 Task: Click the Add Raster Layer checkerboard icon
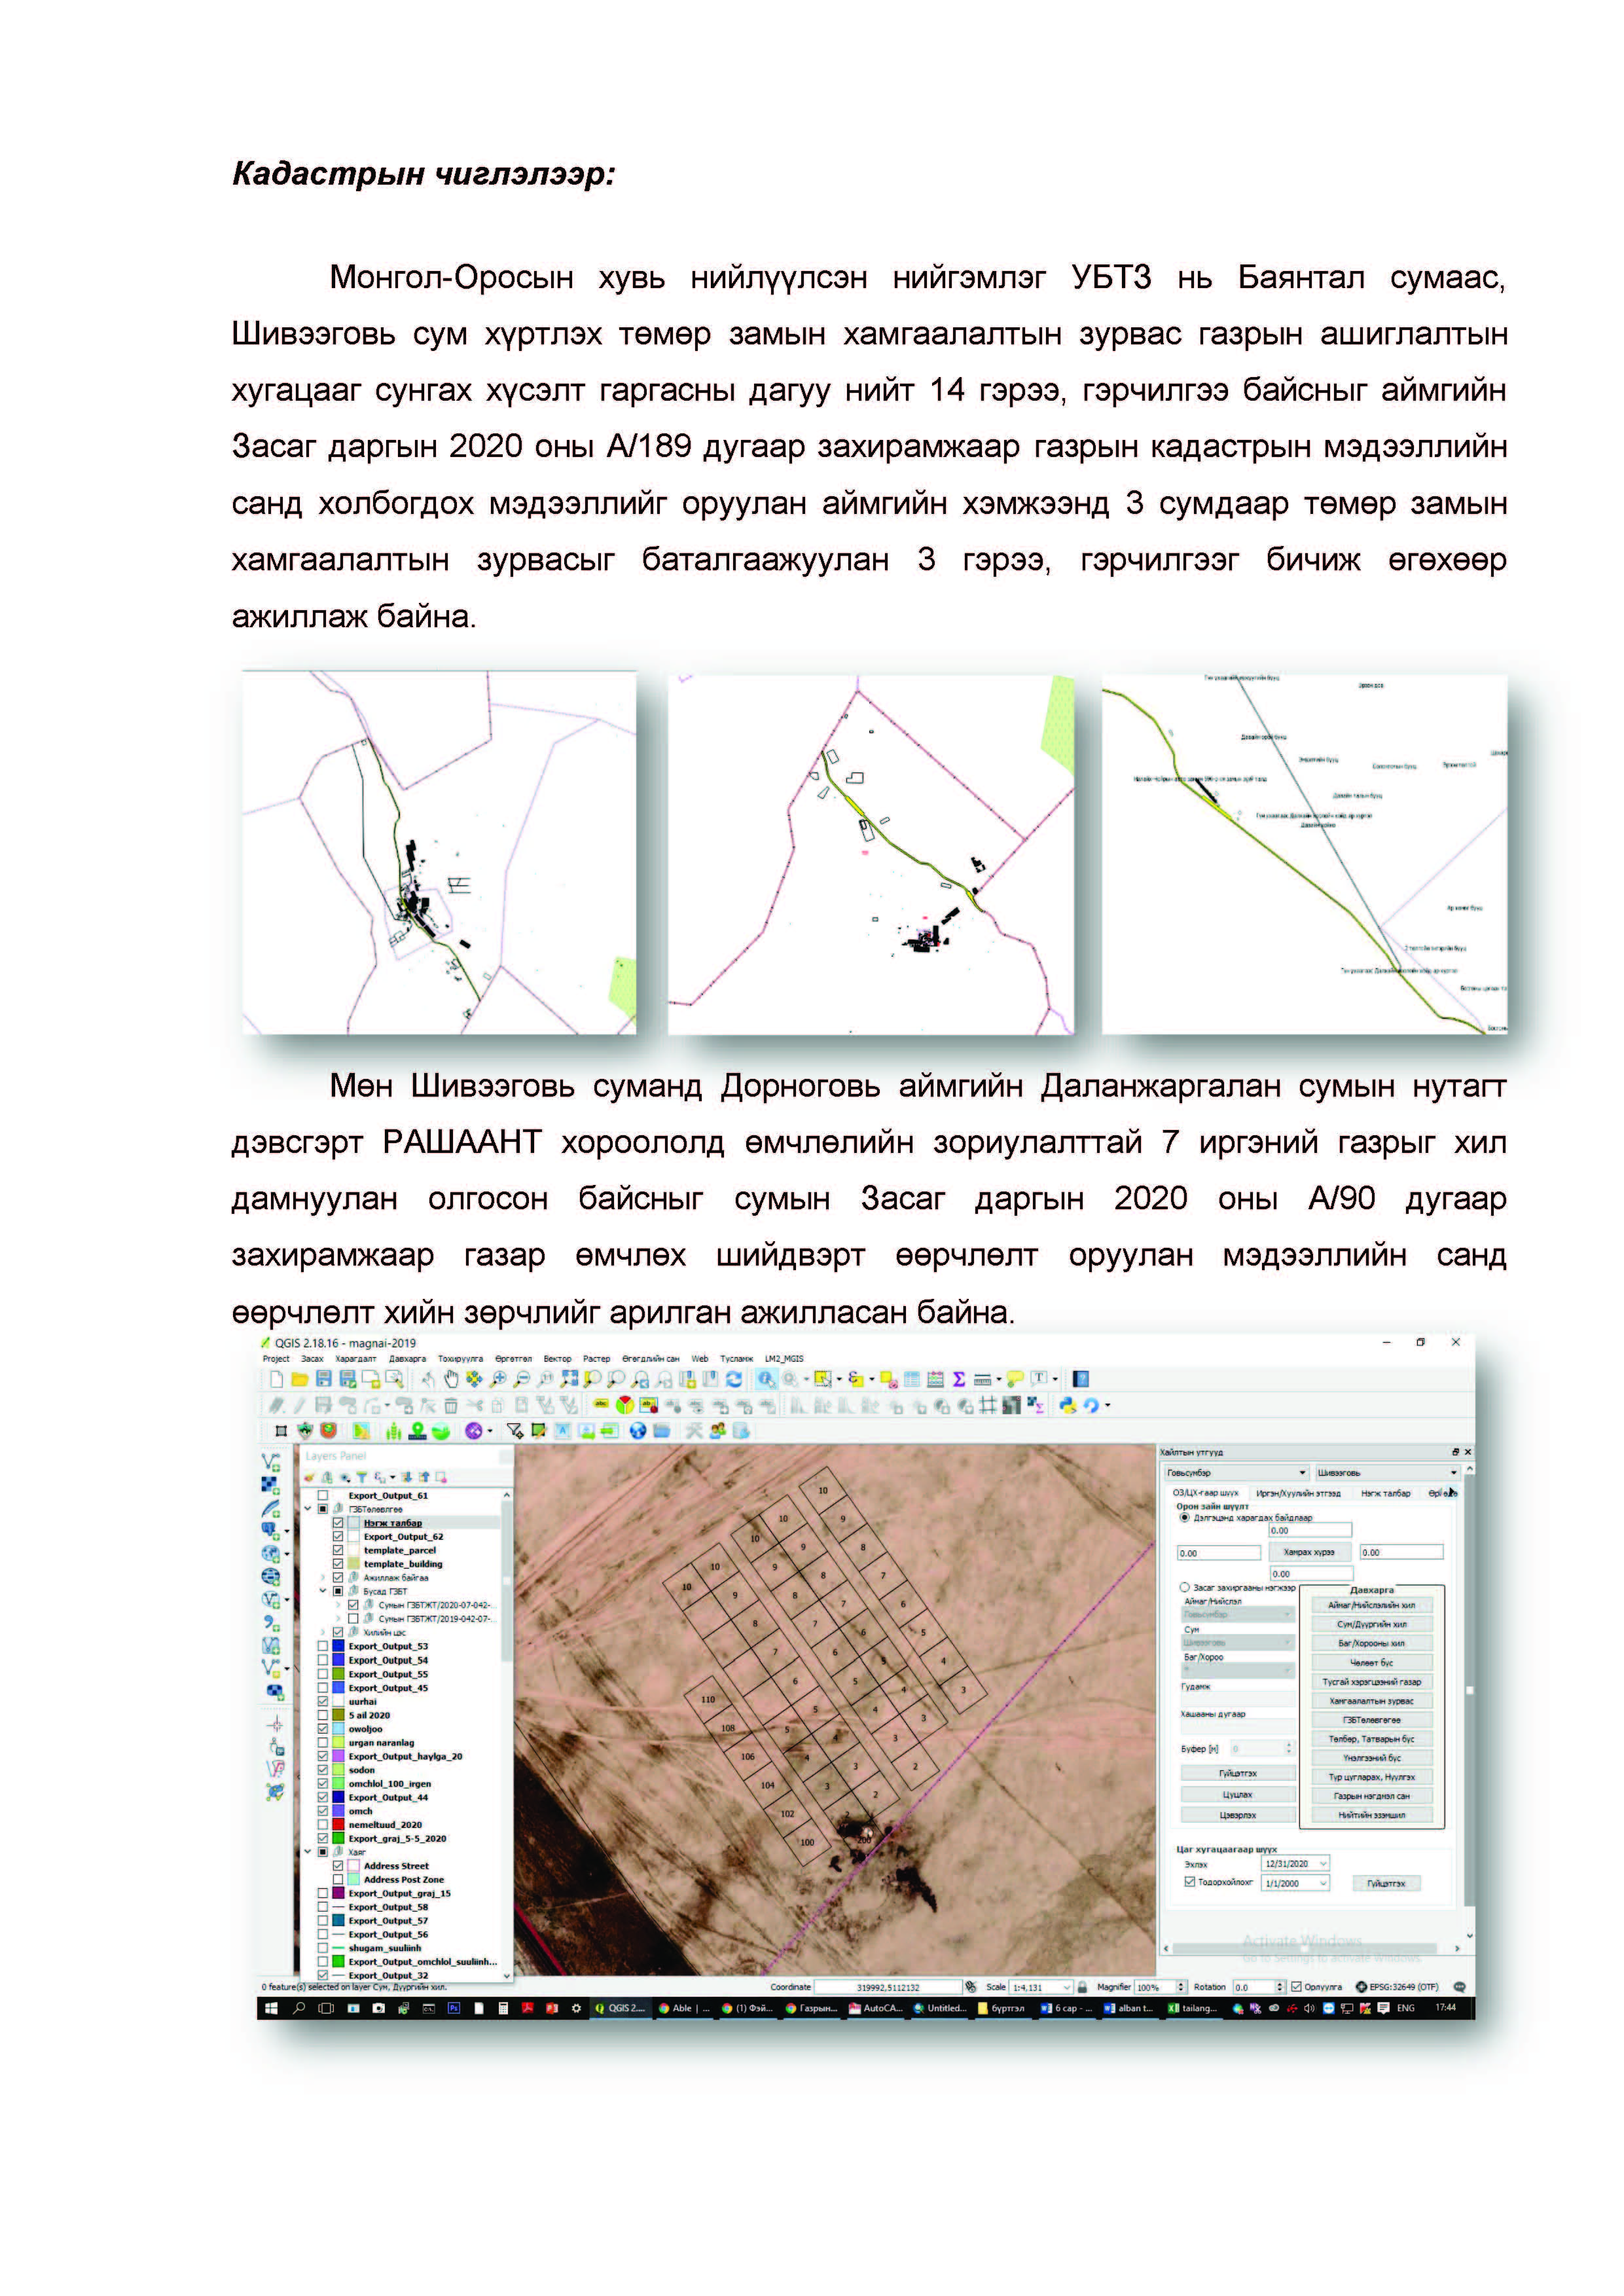click(x=271, y=1486)
